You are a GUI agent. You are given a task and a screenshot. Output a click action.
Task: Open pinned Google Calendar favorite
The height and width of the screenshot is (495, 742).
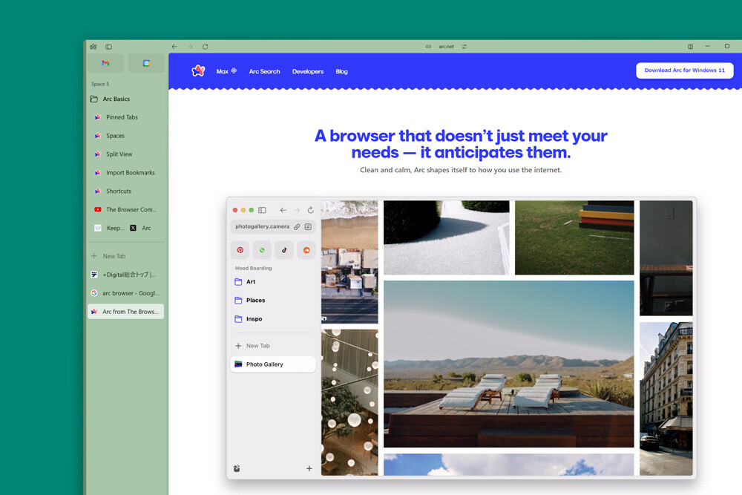(x=146, y=63)
